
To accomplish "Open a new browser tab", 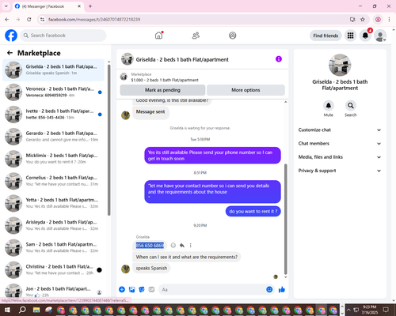I will (90, 6).
